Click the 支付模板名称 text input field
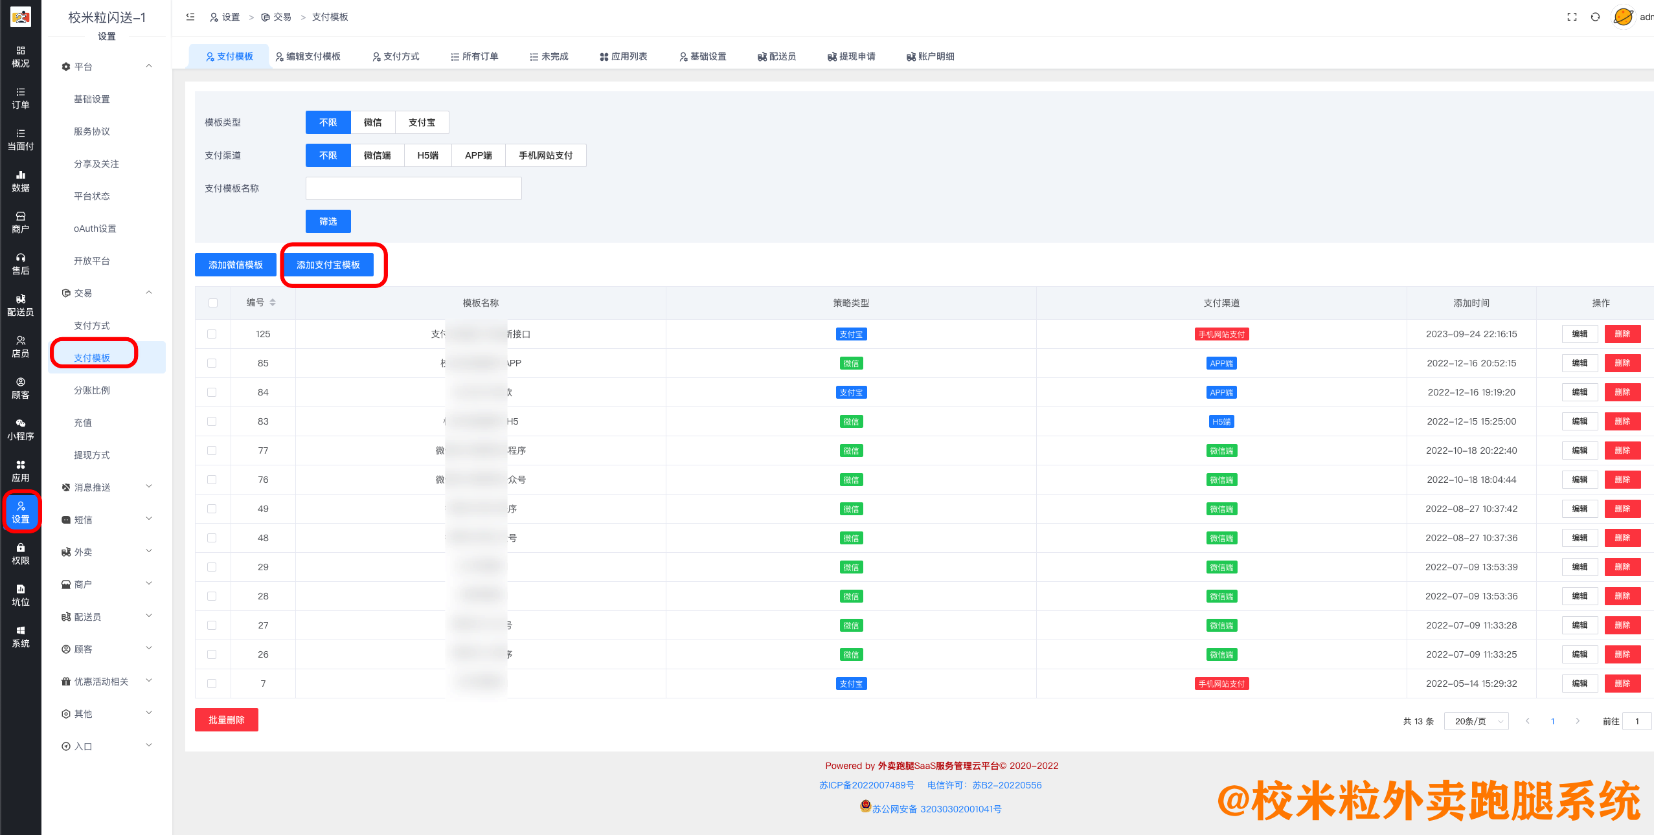This screenshot has height=835, width=1654. 413,188
